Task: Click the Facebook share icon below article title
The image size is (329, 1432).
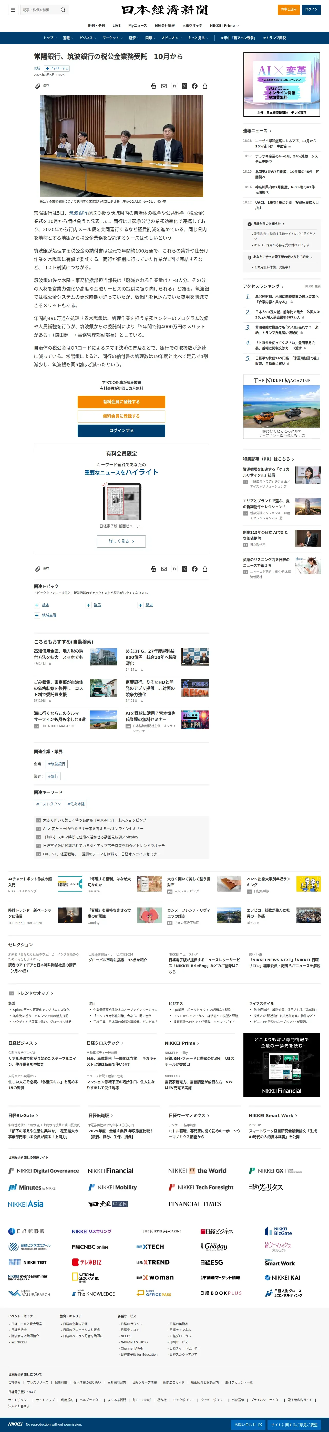Action: tap(195, 86)
